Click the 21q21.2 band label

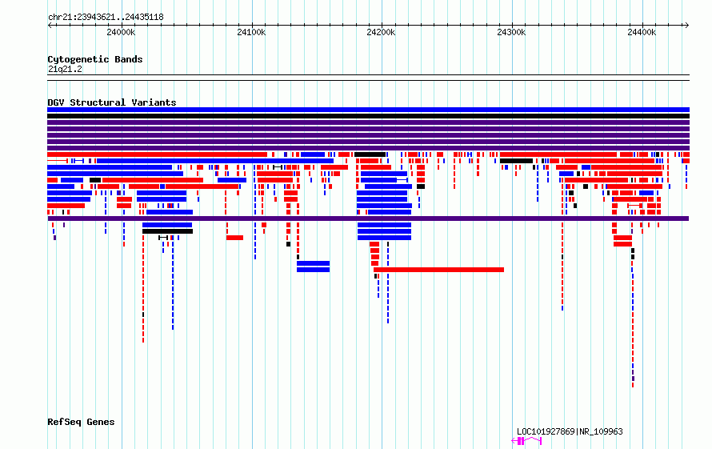click(x=65, y=69)
